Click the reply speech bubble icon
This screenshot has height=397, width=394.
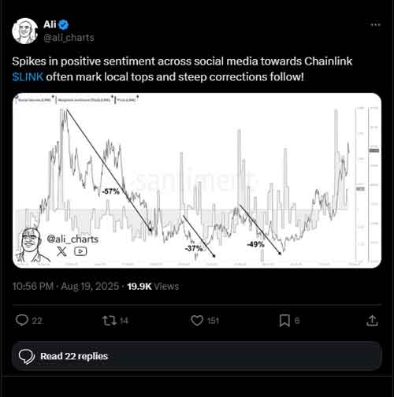tap(22, 321)
